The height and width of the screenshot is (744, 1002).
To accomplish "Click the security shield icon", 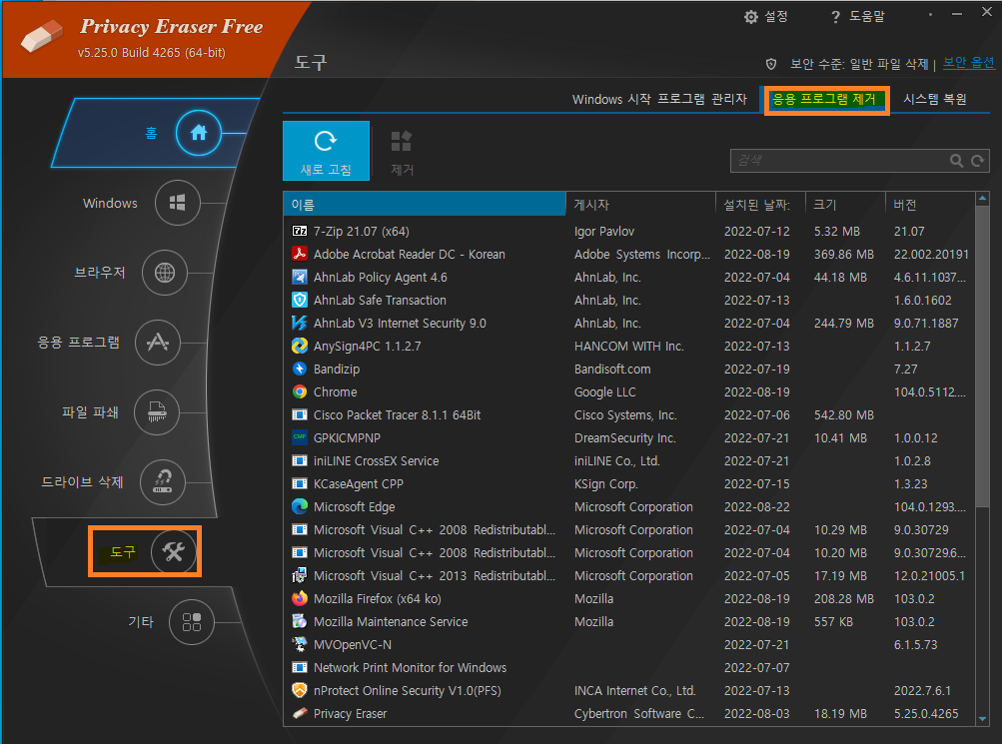I will (x=771, y=64).
